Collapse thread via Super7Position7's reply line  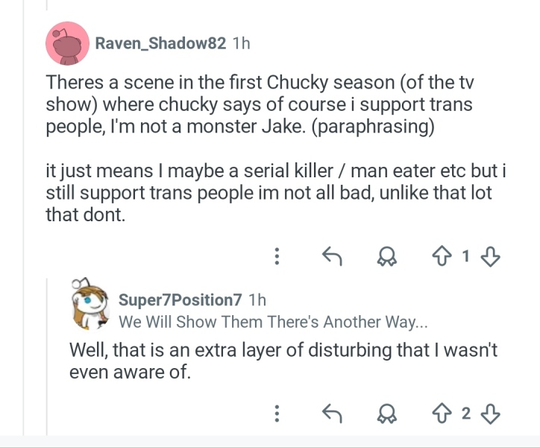click(x=47, y=358)
